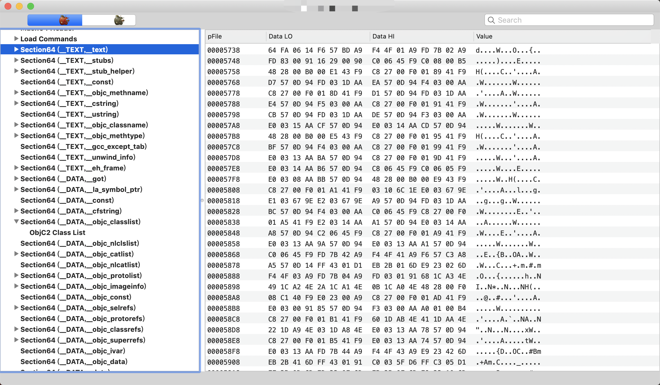Image resolution: width=660 pixels, height=385 pixels.
Task: Expand the __DATA,__objc_selrefs disclosure triangle
Action: [x=16, y=307]
